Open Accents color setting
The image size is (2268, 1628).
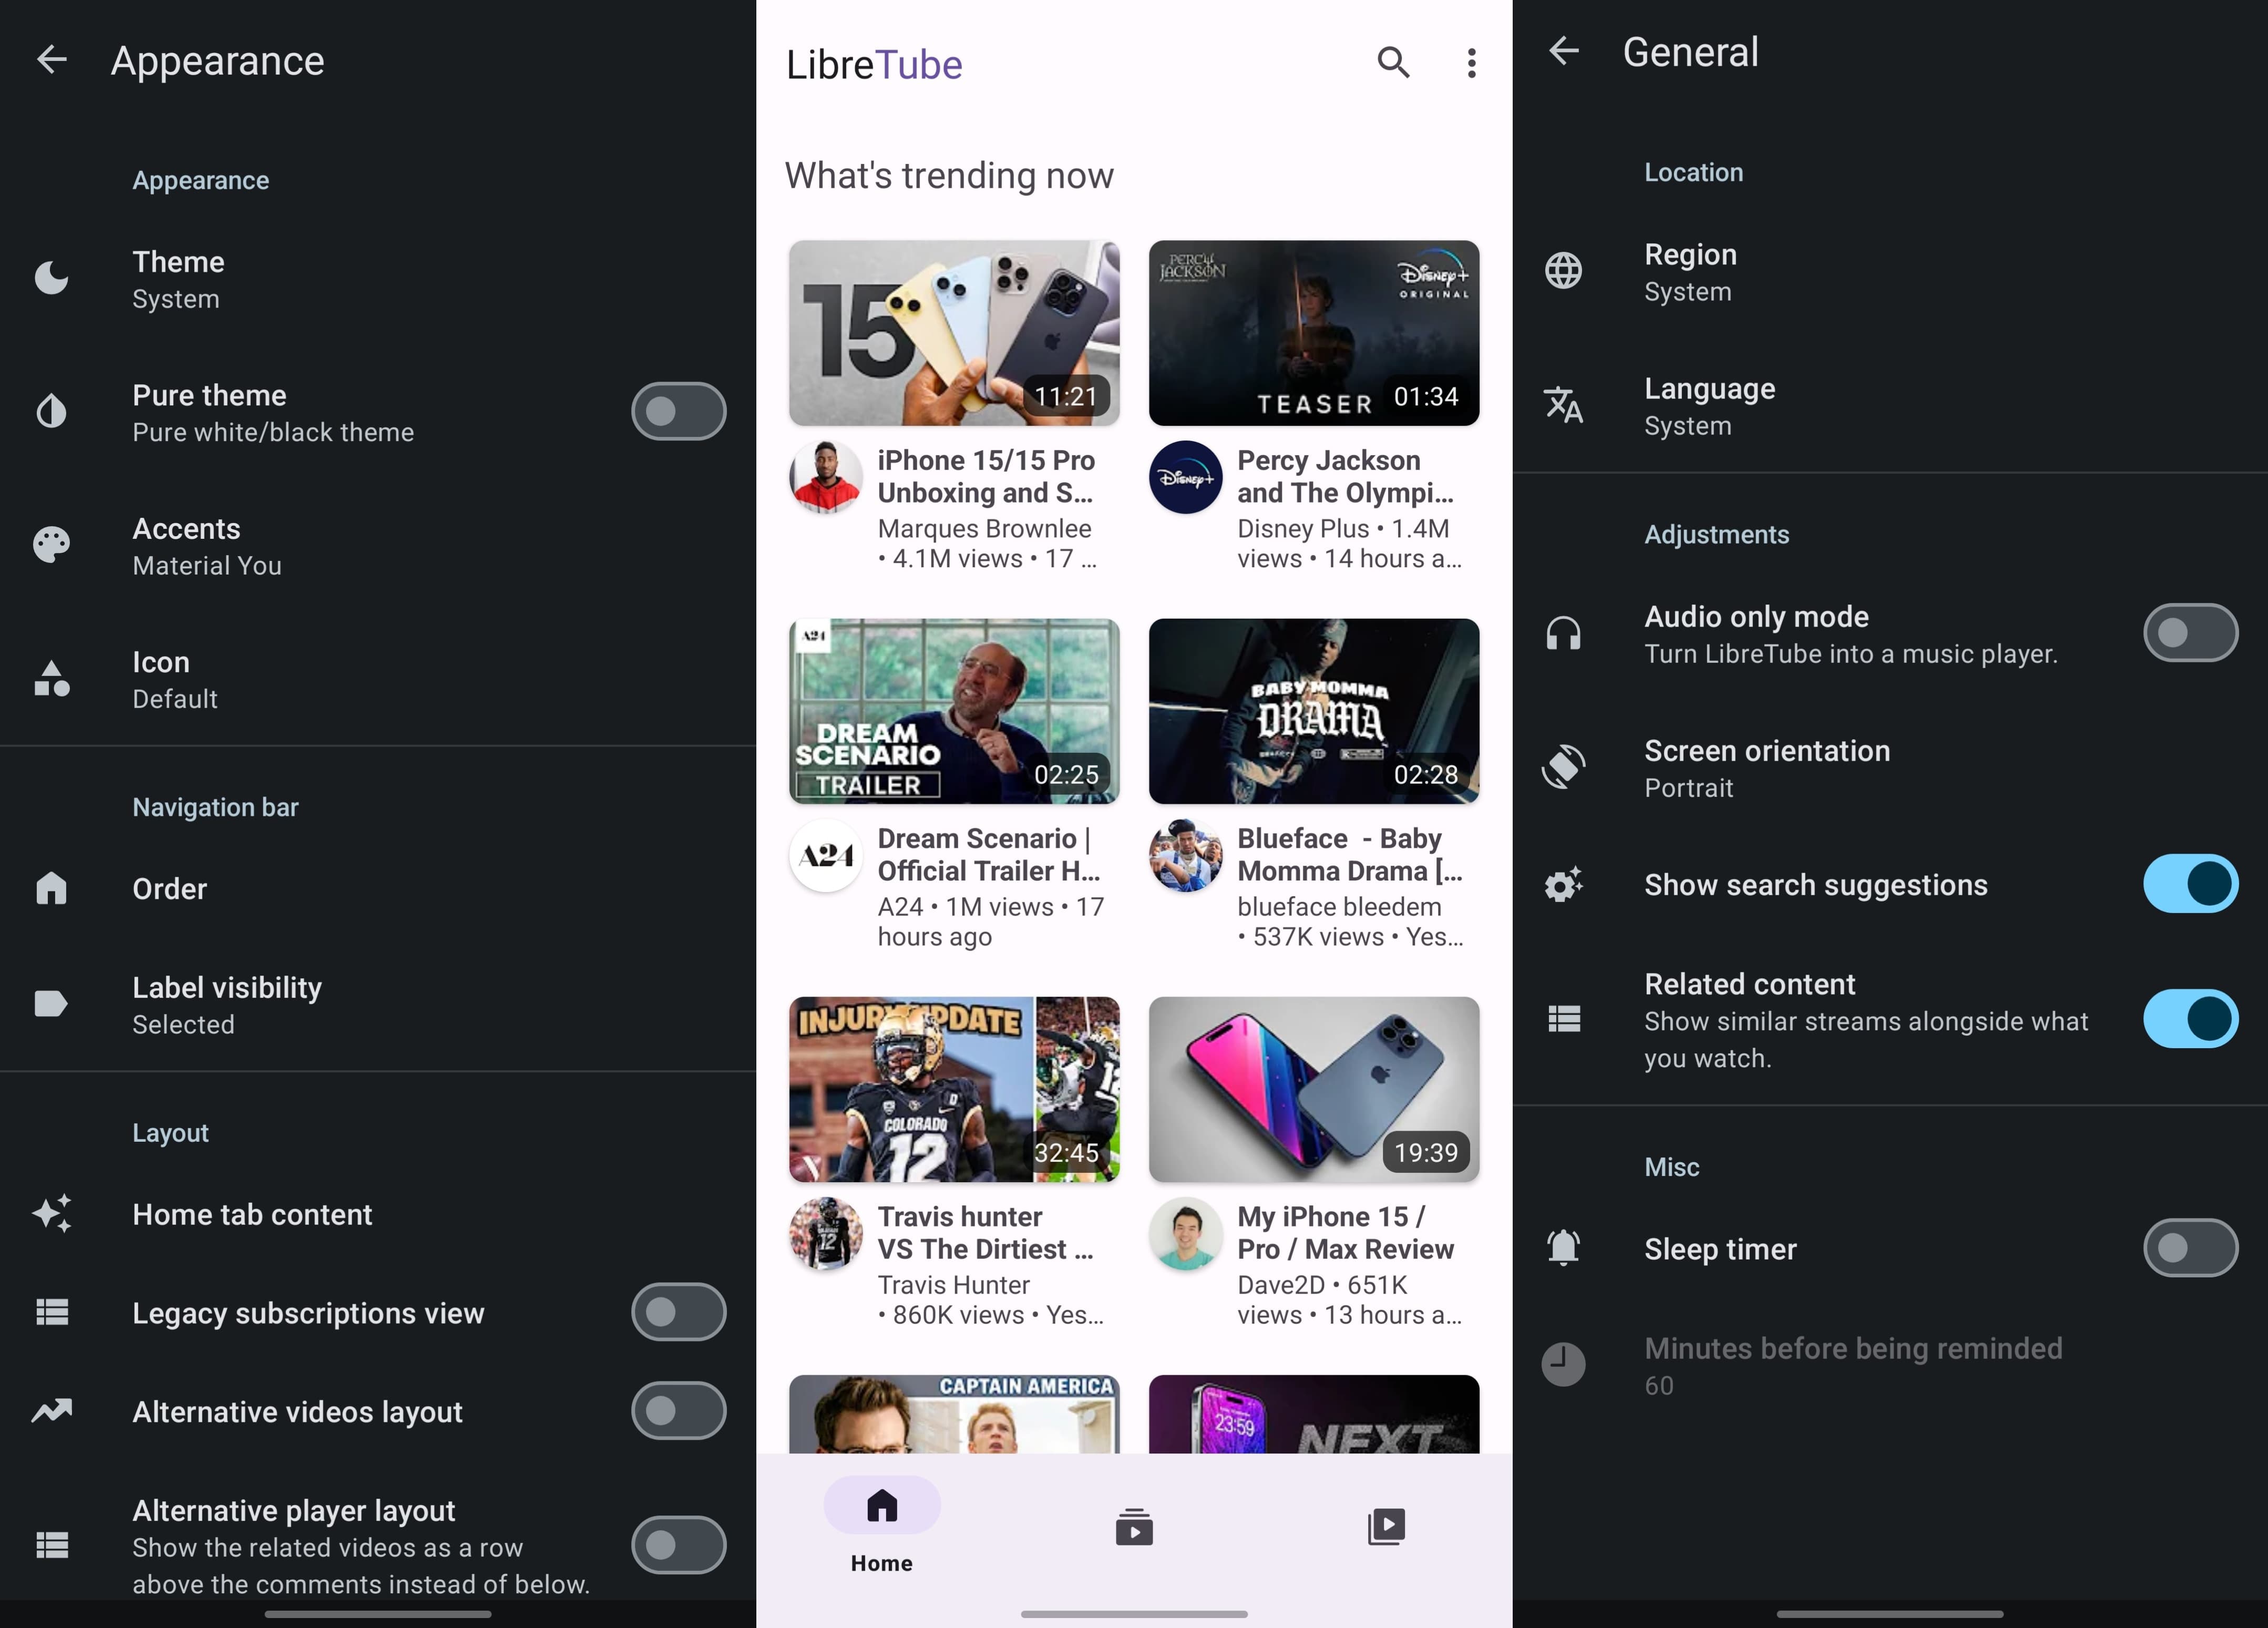[x=187, y=546]
